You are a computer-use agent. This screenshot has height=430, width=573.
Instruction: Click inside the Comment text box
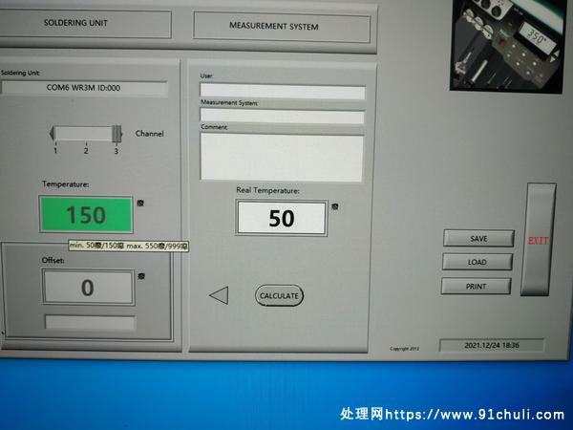(282, 157)
